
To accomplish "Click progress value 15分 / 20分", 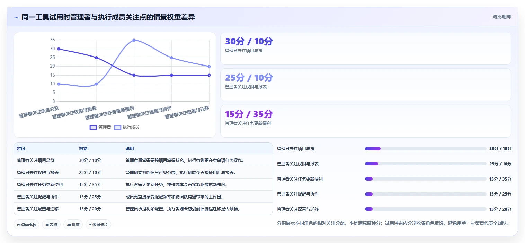I will [x=500, y=209].
